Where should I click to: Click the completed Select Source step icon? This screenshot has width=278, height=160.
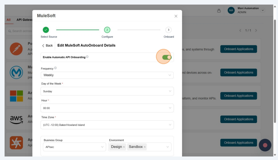46,30
